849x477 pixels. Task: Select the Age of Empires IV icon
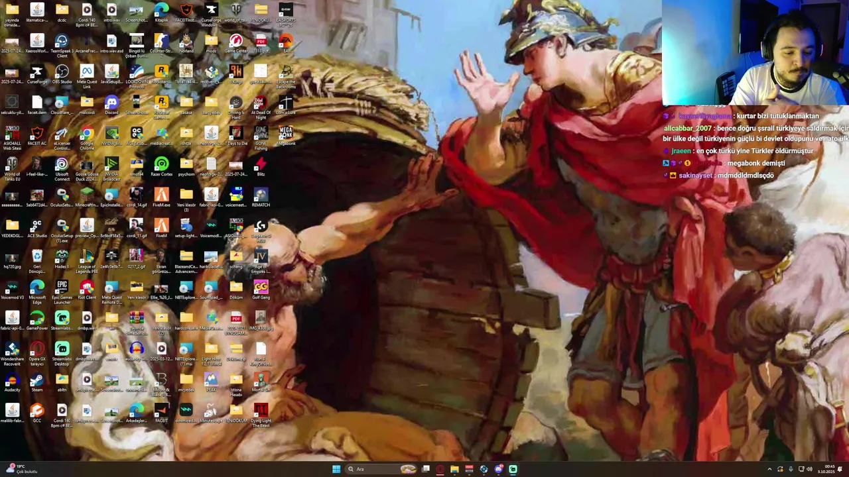click(x=261, y=262)
